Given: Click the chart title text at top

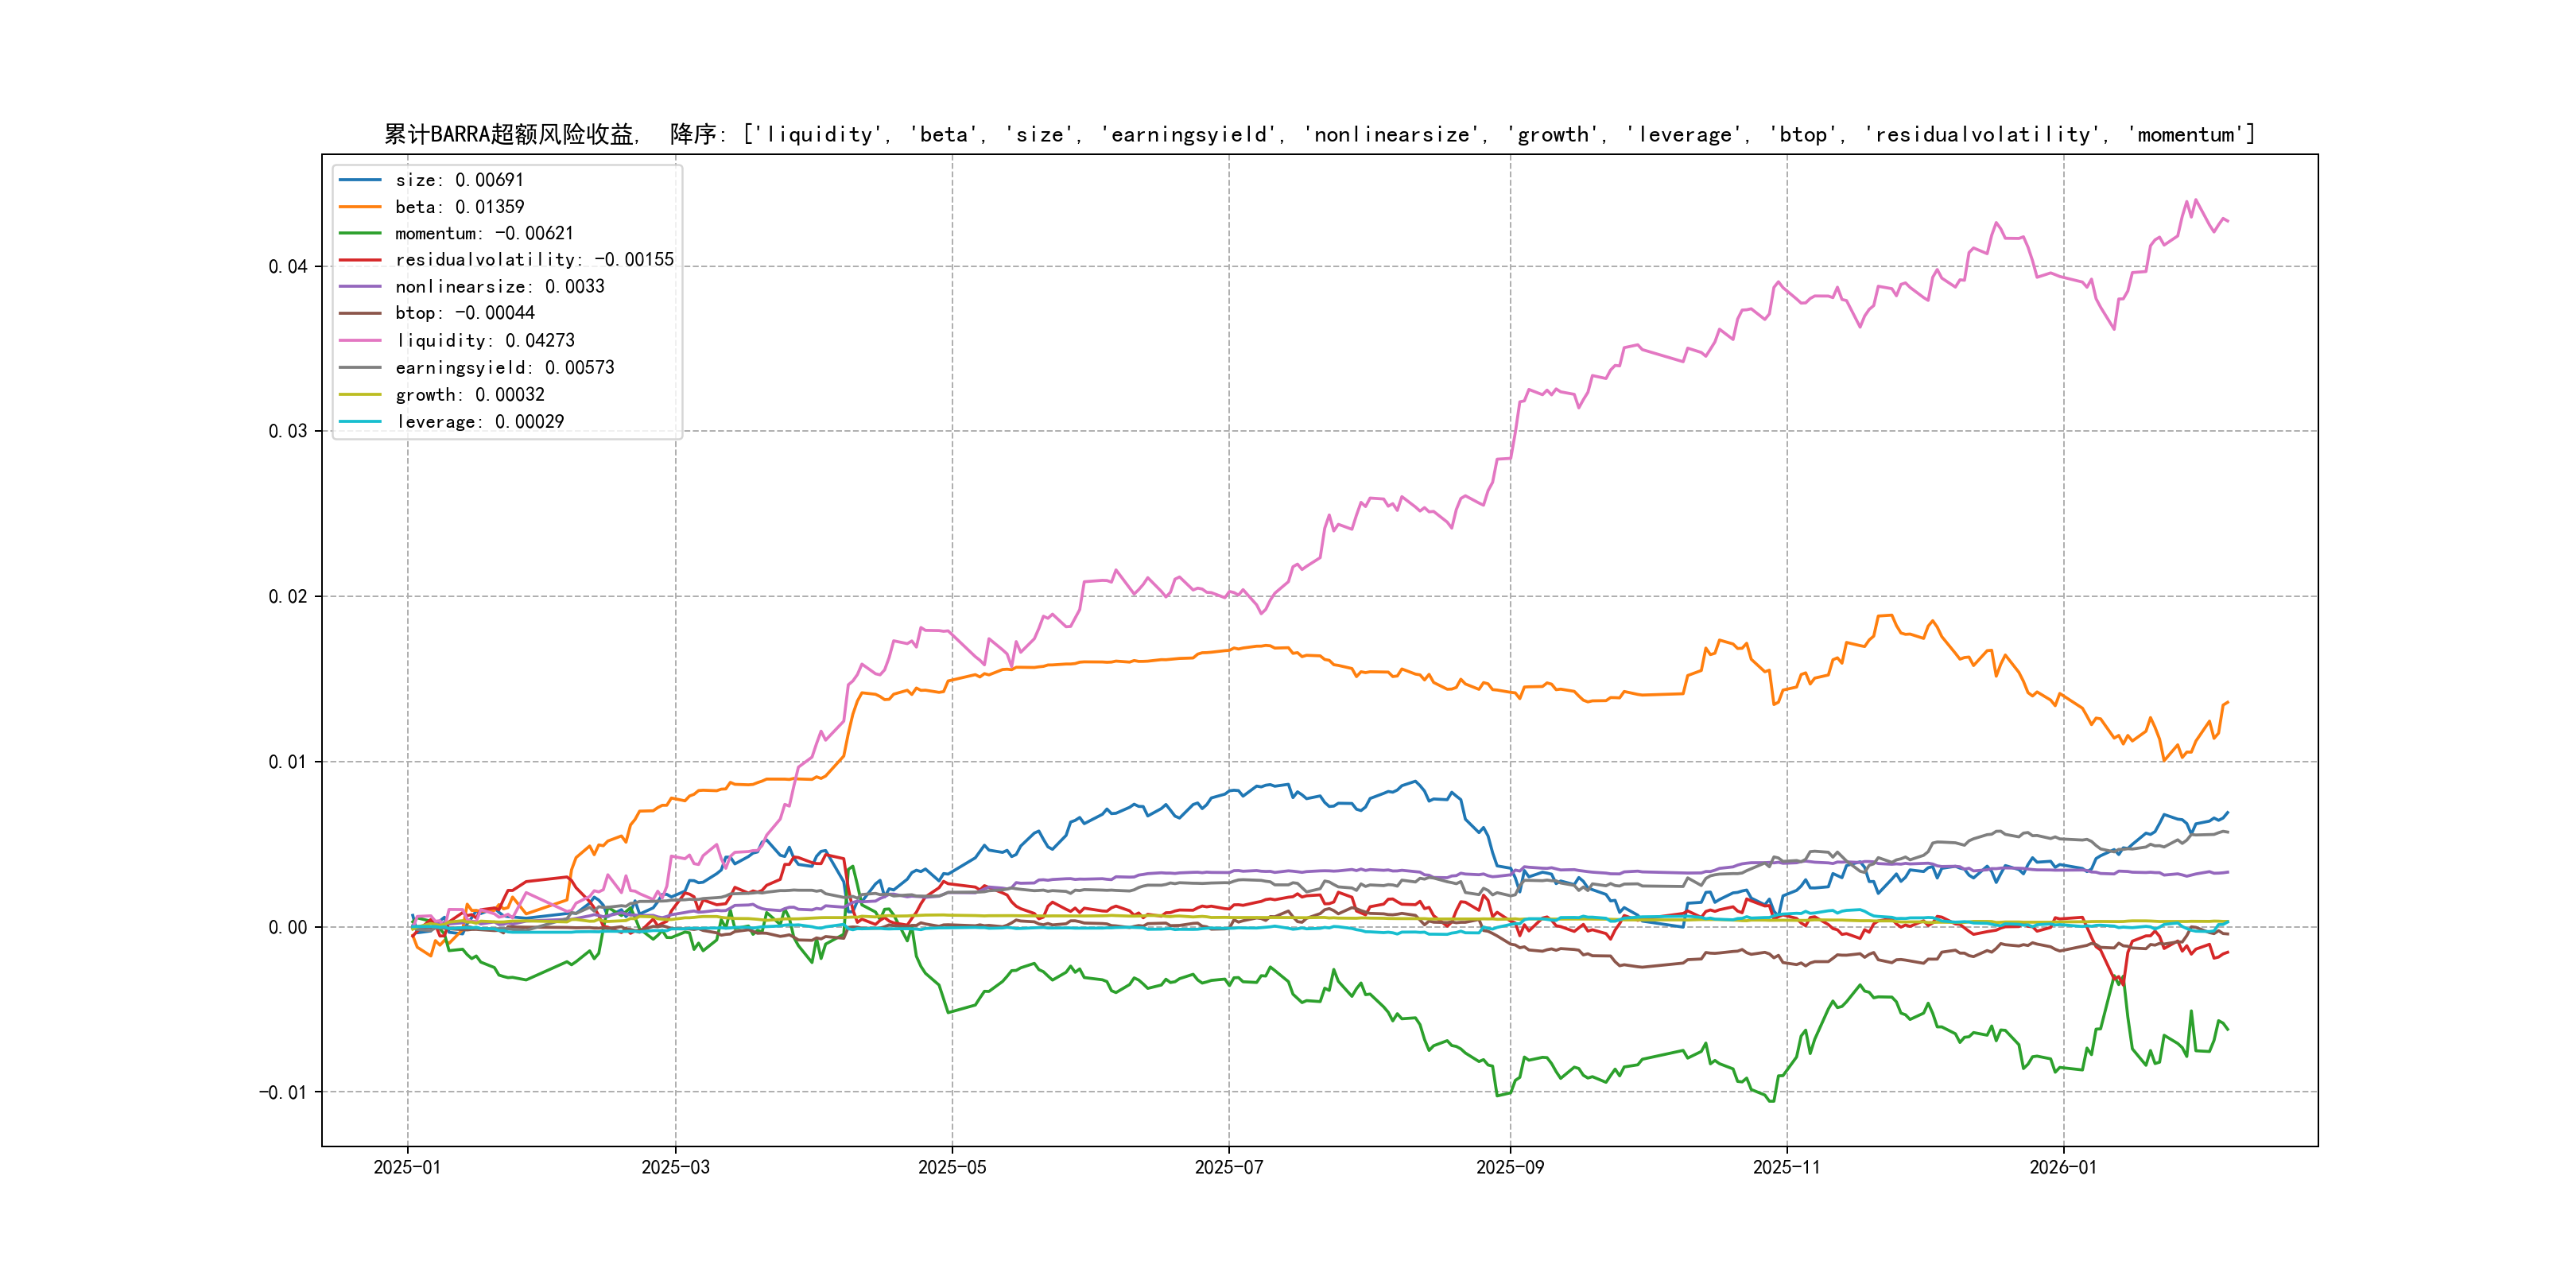Looking at the screenshot, I should pyautogui.click(x=1319, y=134).
